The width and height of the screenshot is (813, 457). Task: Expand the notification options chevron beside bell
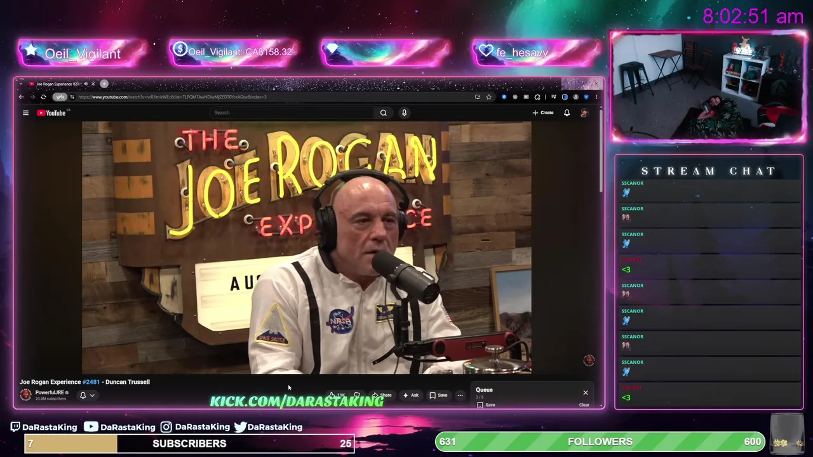click(x=92, y=395)
